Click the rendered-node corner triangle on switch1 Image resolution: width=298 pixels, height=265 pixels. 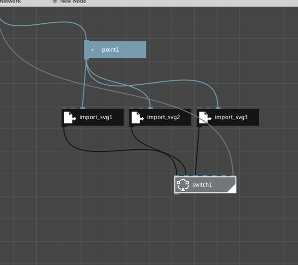[232, 189]
